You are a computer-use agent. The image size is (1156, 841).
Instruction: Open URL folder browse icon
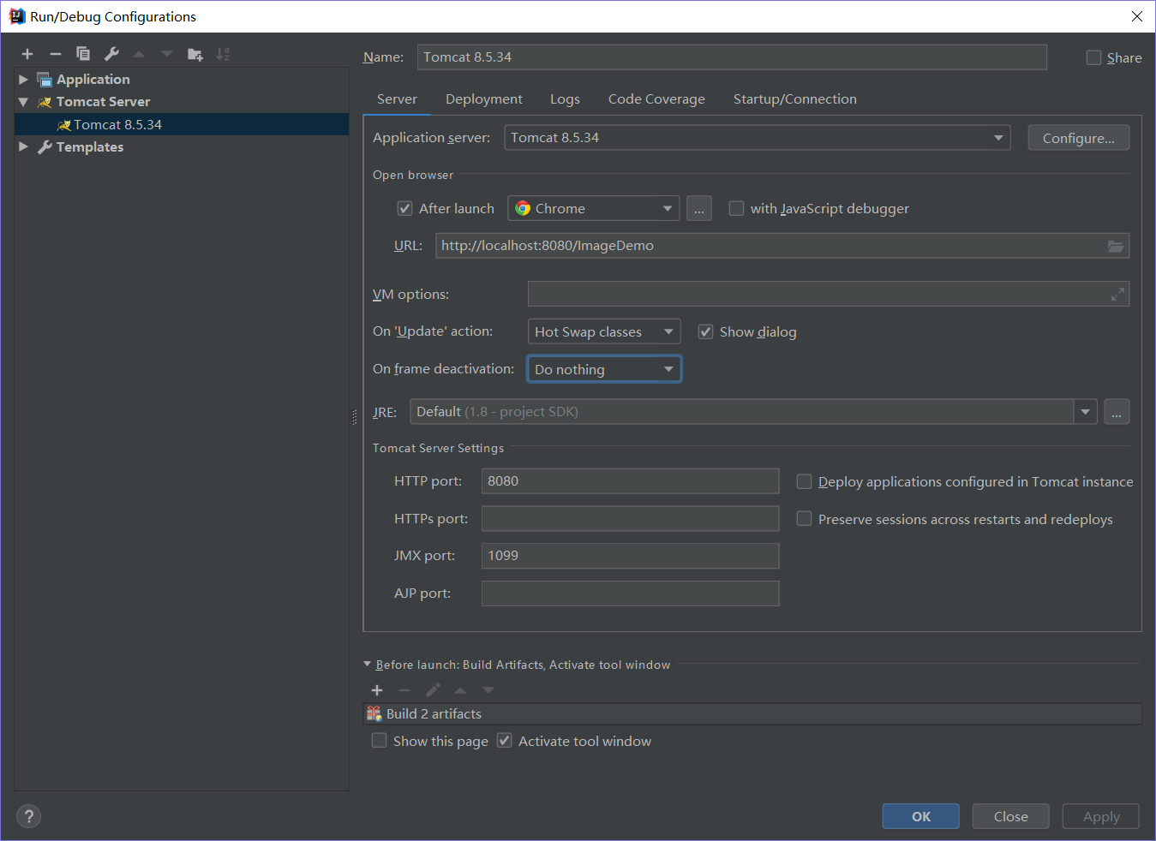1116,246
